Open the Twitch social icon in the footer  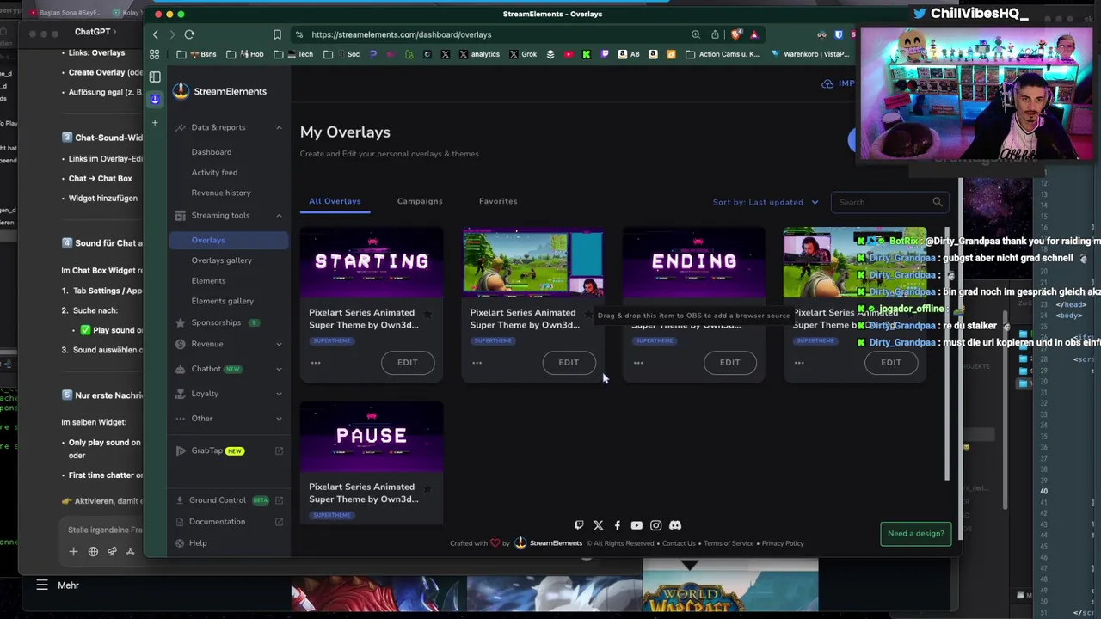[x=579, y=525]
